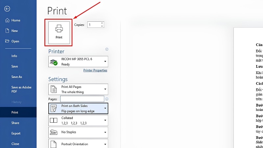Increase the Copies count with up arrow
Image resolution: width=263 pixels, height=148 pixels.
102,23
